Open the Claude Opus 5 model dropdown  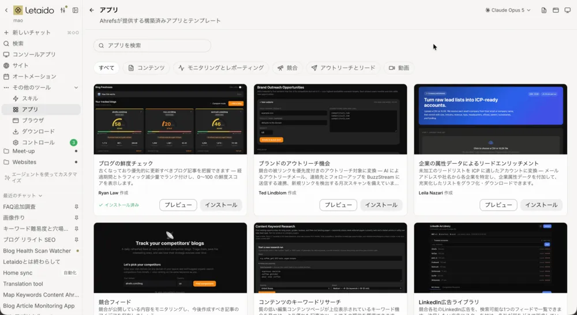pyautogui.click(x=508, y=10)
